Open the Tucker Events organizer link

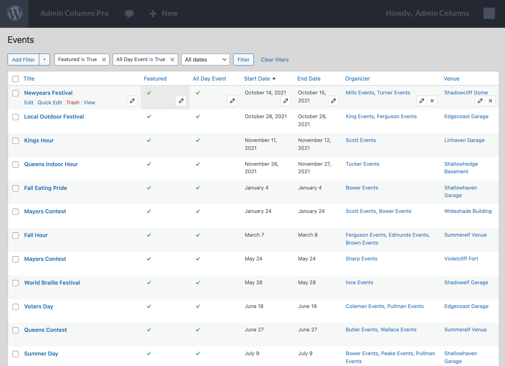[x=362, y=164]
